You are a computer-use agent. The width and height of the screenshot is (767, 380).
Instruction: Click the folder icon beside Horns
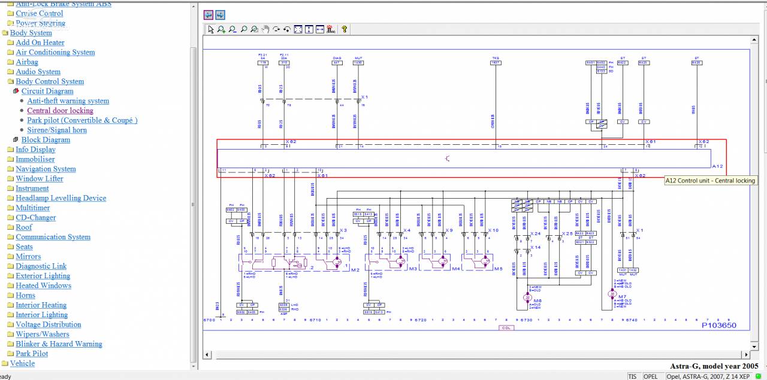point(11,295)
